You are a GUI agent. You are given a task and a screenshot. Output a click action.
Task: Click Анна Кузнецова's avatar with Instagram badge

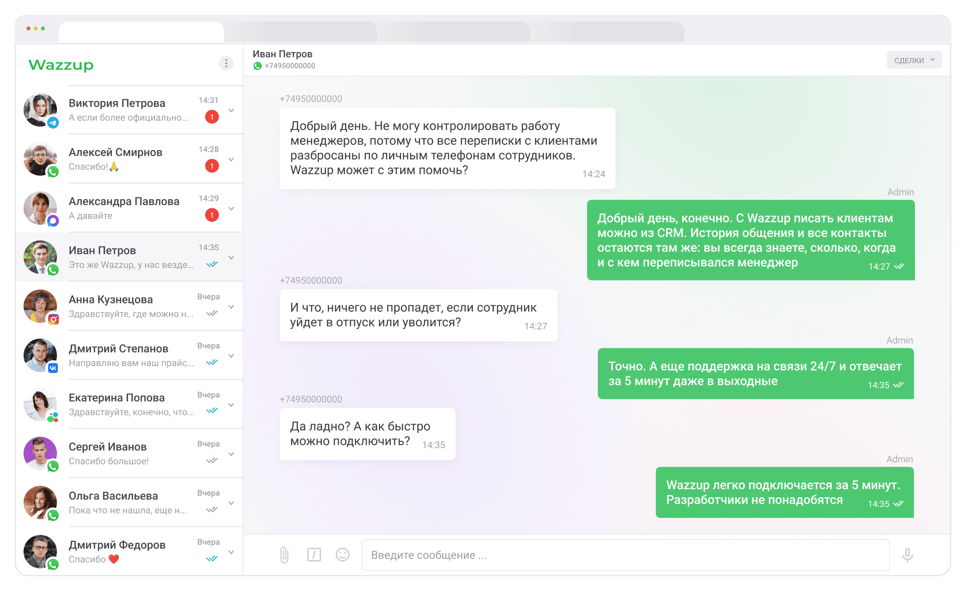tap(40, 306)
